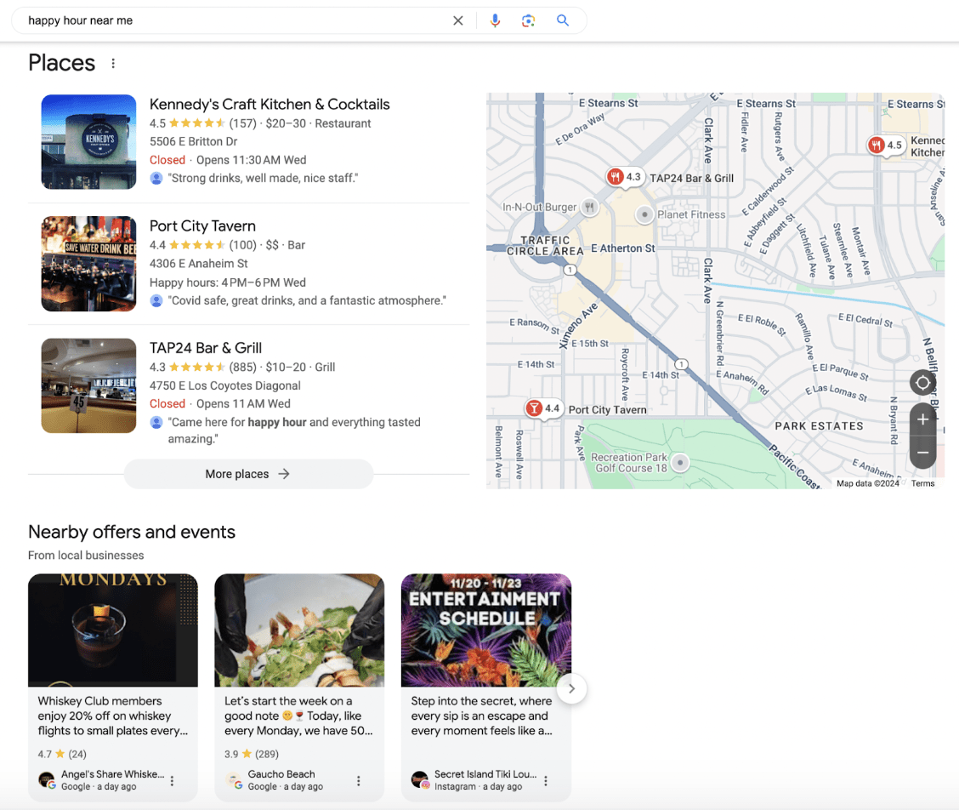Click the More places button
The height and width of the screenshot is (810, 959).
tap(248, 474)
